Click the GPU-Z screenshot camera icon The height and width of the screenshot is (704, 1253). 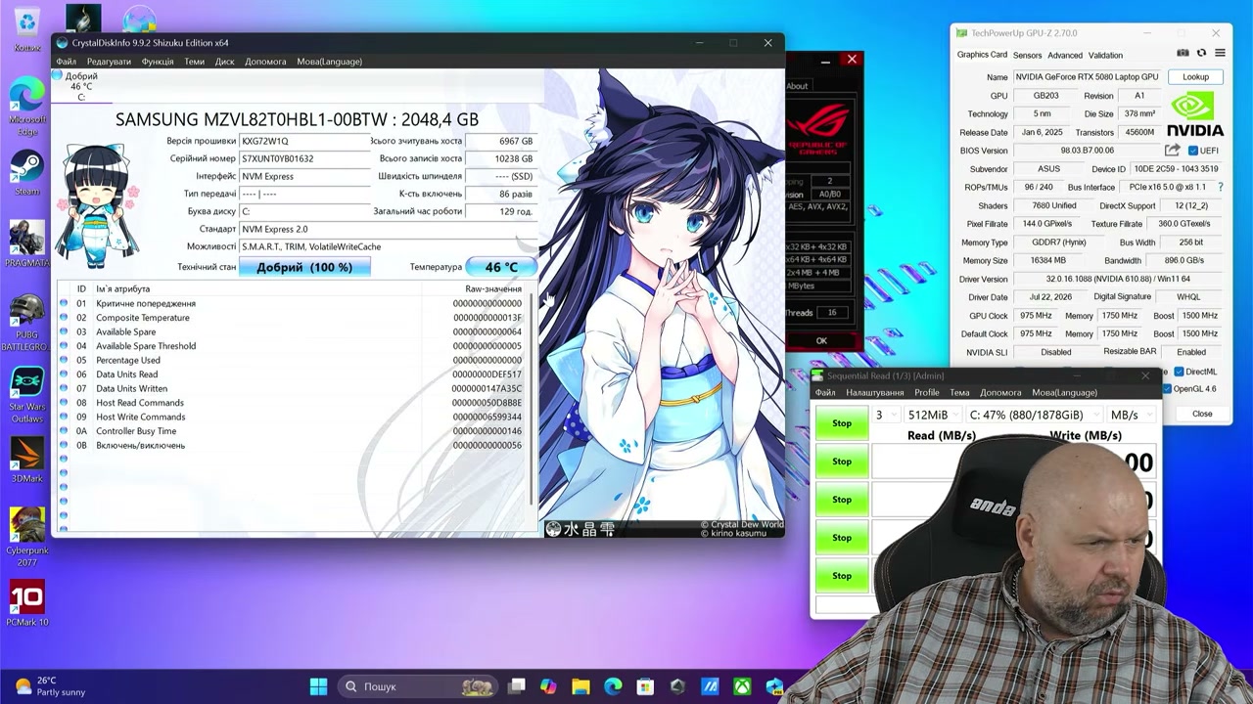coord(1183,53)
